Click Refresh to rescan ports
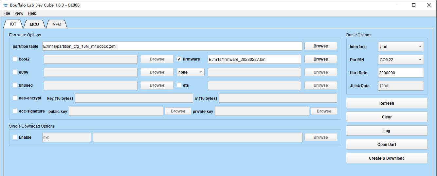The width and height of the screenshot is (437, 176). point(387,103)
